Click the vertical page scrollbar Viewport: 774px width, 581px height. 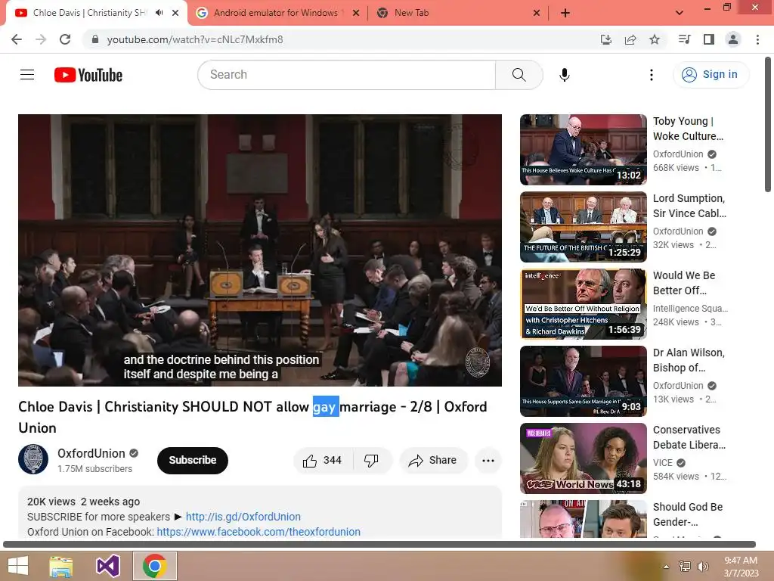[x=768, y=125]
